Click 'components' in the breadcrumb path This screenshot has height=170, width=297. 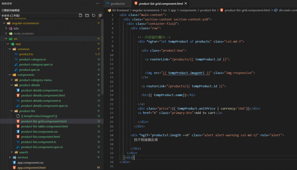point(188,10)
